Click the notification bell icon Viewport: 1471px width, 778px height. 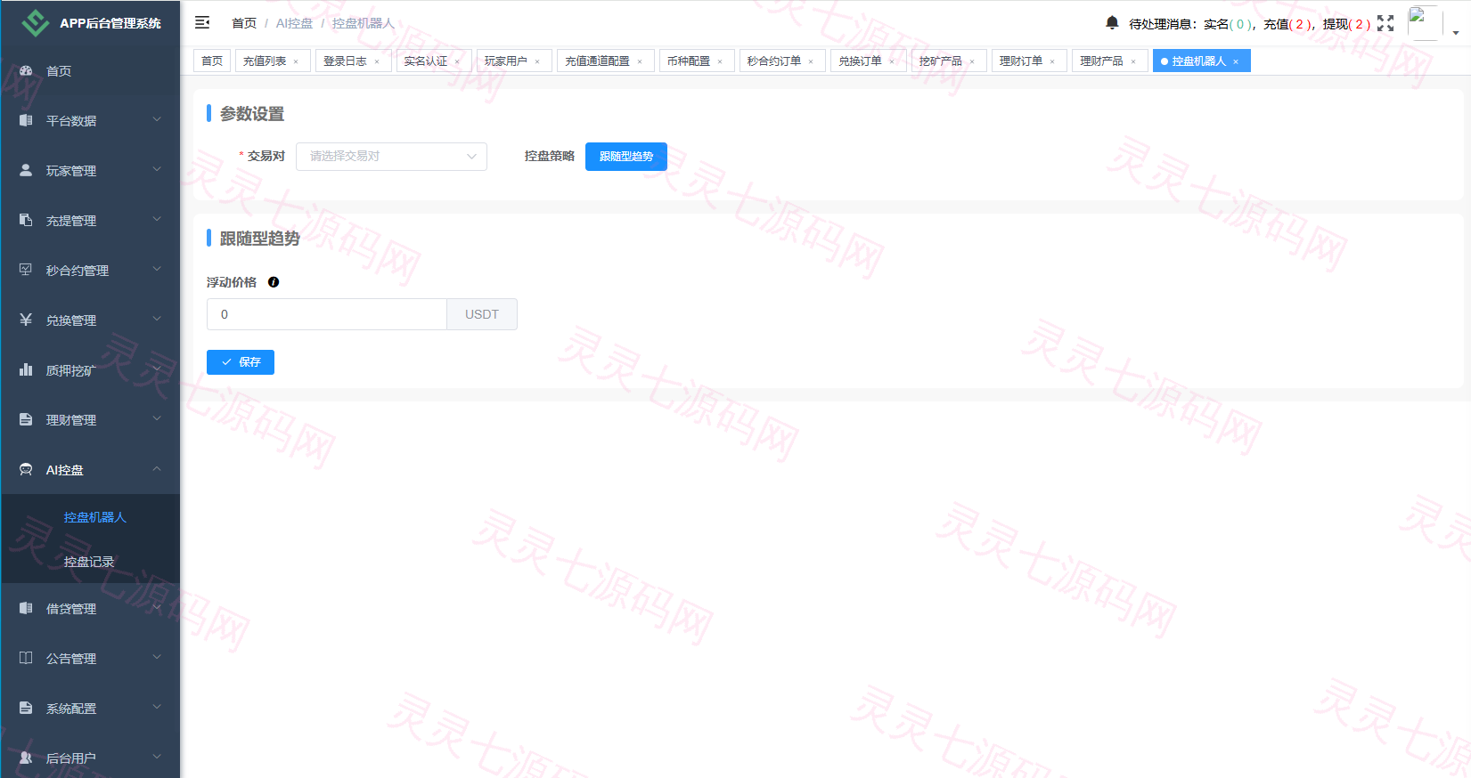[1112, 22]
